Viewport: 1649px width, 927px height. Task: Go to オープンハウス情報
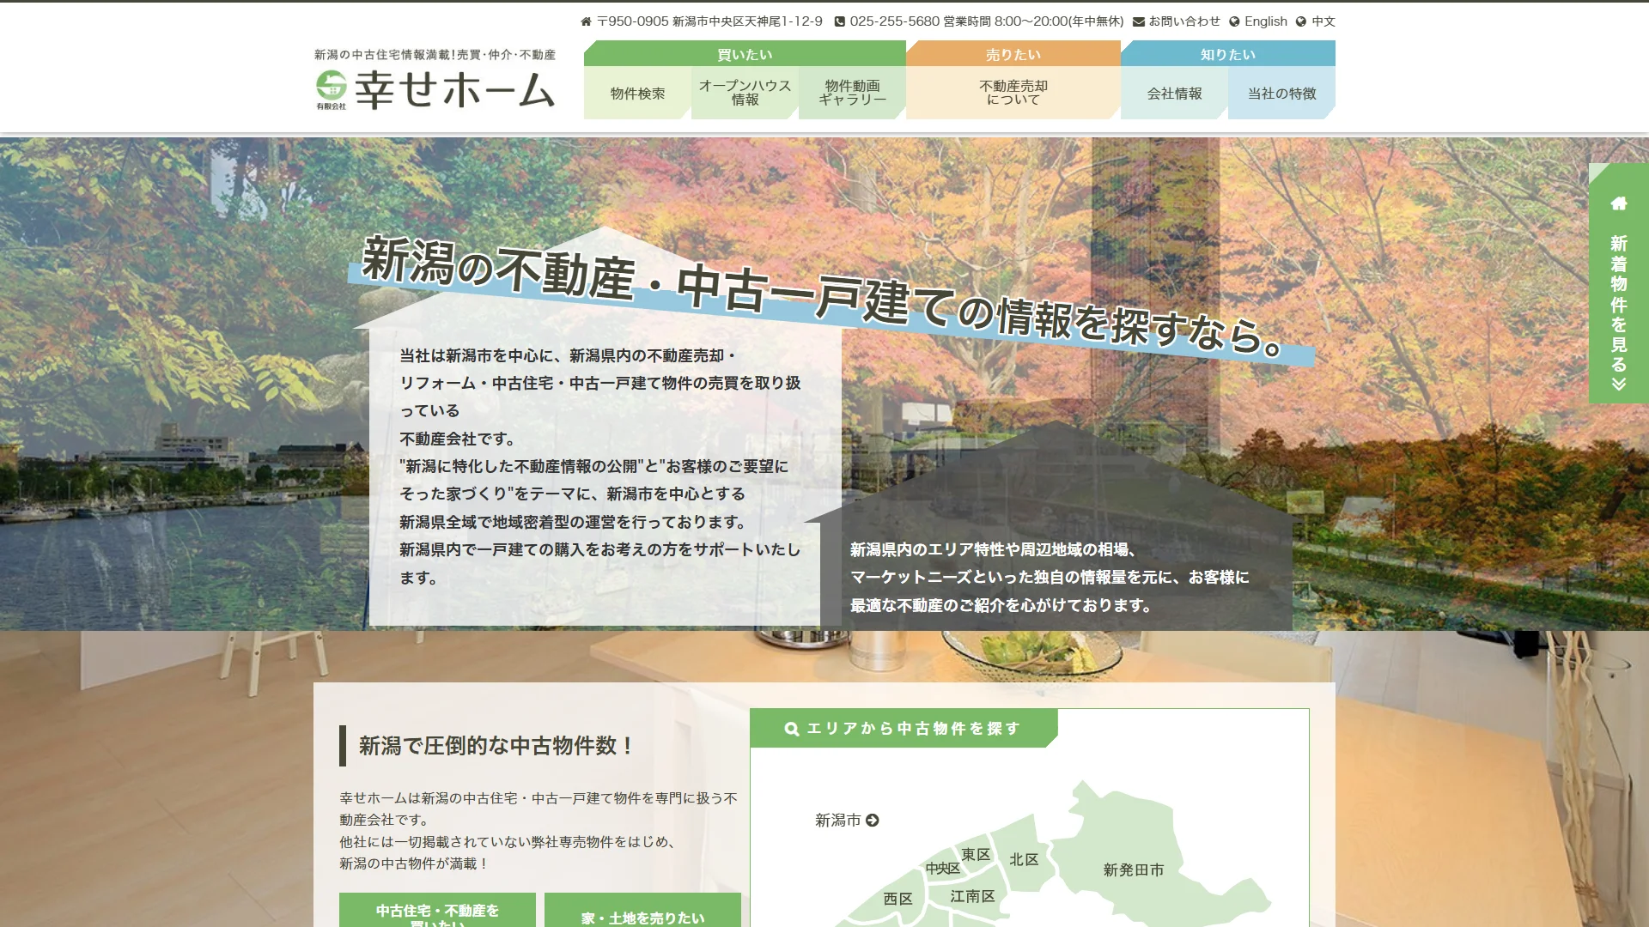[x=745, y=93]
